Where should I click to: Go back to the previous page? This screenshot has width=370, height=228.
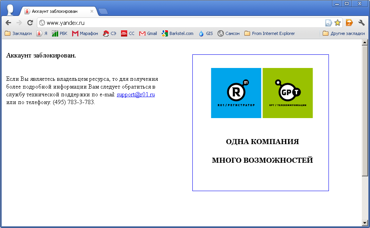tap(8, 23)
